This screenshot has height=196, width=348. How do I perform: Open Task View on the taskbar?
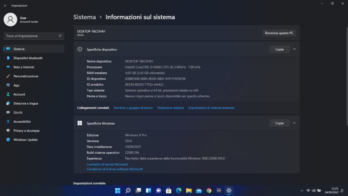pos(138,191)
